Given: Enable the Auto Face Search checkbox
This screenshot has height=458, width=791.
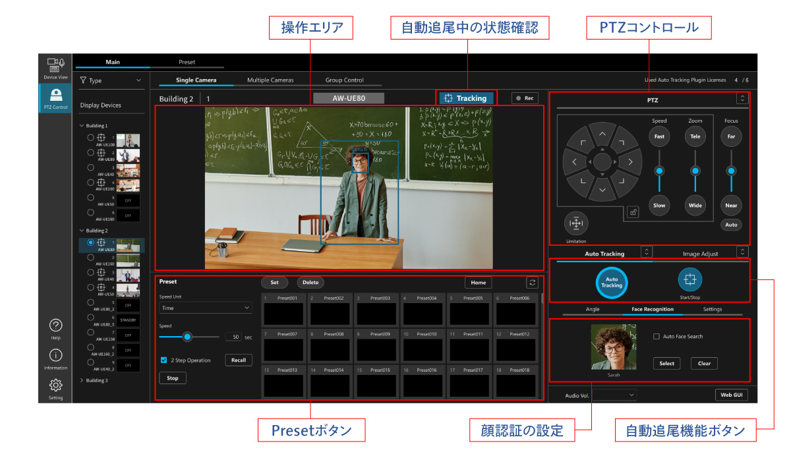Looking at the screenshot, I should pyautogui.click(x=656, y=337).
